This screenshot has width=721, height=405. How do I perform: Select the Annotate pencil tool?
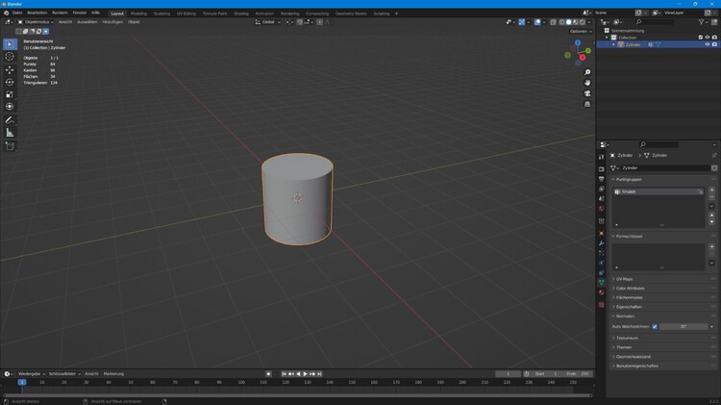click(x=10, y=120)
